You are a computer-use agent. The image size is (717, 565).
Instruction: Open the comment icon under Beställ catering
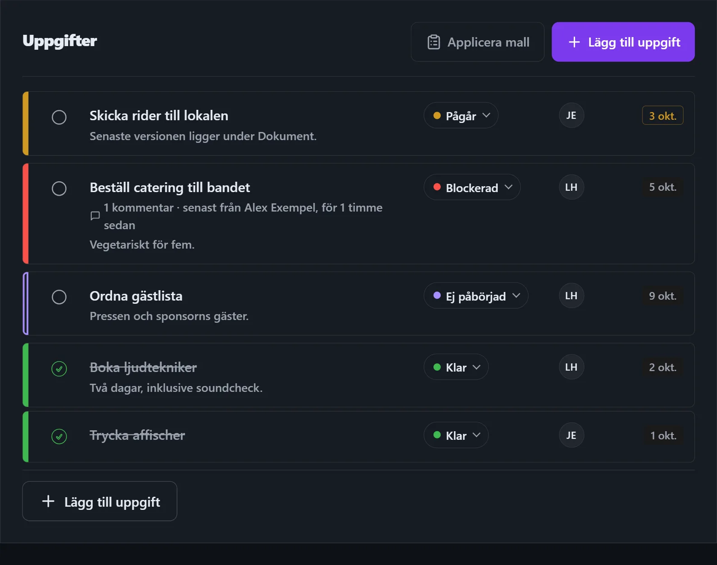click(95, 216)
